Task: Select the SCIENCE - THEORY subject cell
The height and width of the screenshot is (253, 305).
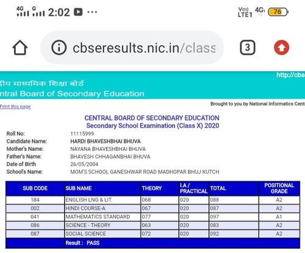Action: pyautogui.click(x=102, y=225)
